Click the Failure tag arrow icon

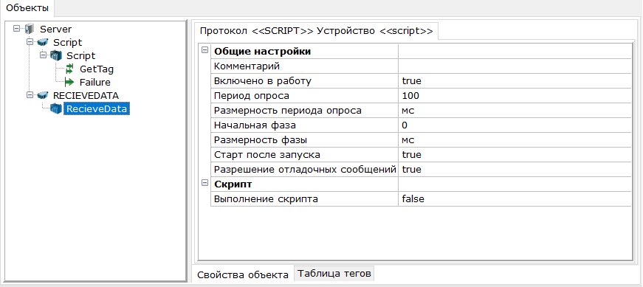(69, 82)
